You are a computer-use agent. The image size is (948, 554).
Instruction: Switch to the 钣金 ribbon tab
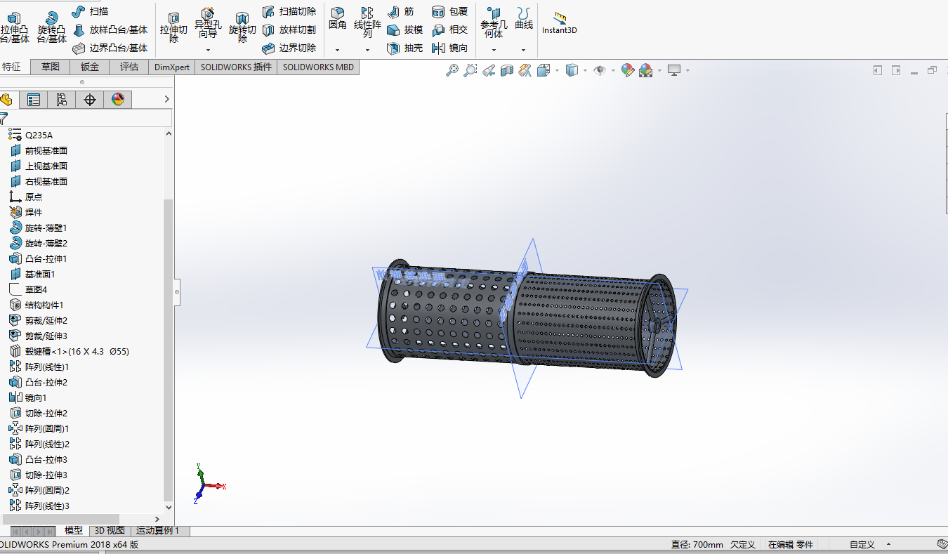[x=90, y=67]
